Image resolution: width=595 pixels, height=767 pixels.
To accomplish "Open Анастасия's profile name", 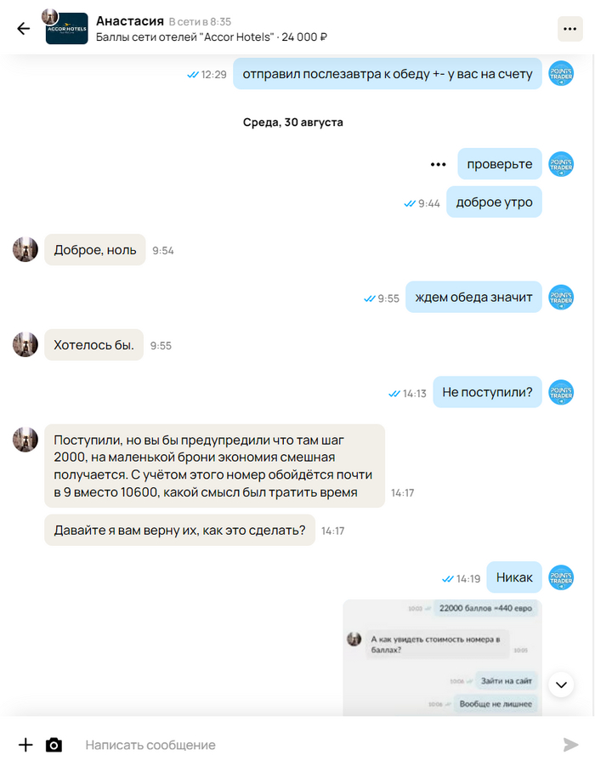I will click(129, 21).
